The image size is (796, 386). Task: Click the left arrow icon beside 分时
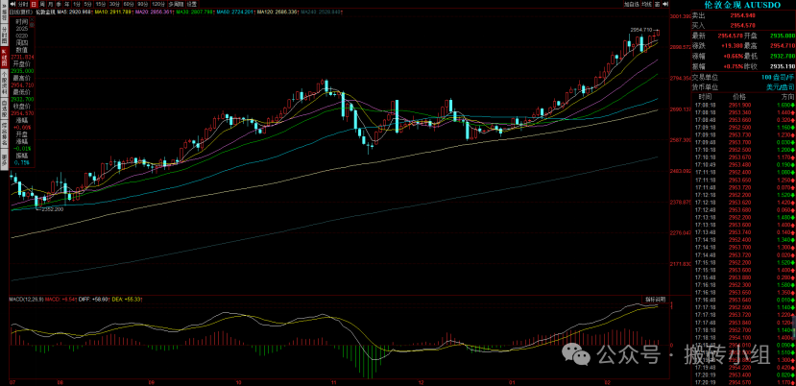pyautogui.click(x=12, y=4)
